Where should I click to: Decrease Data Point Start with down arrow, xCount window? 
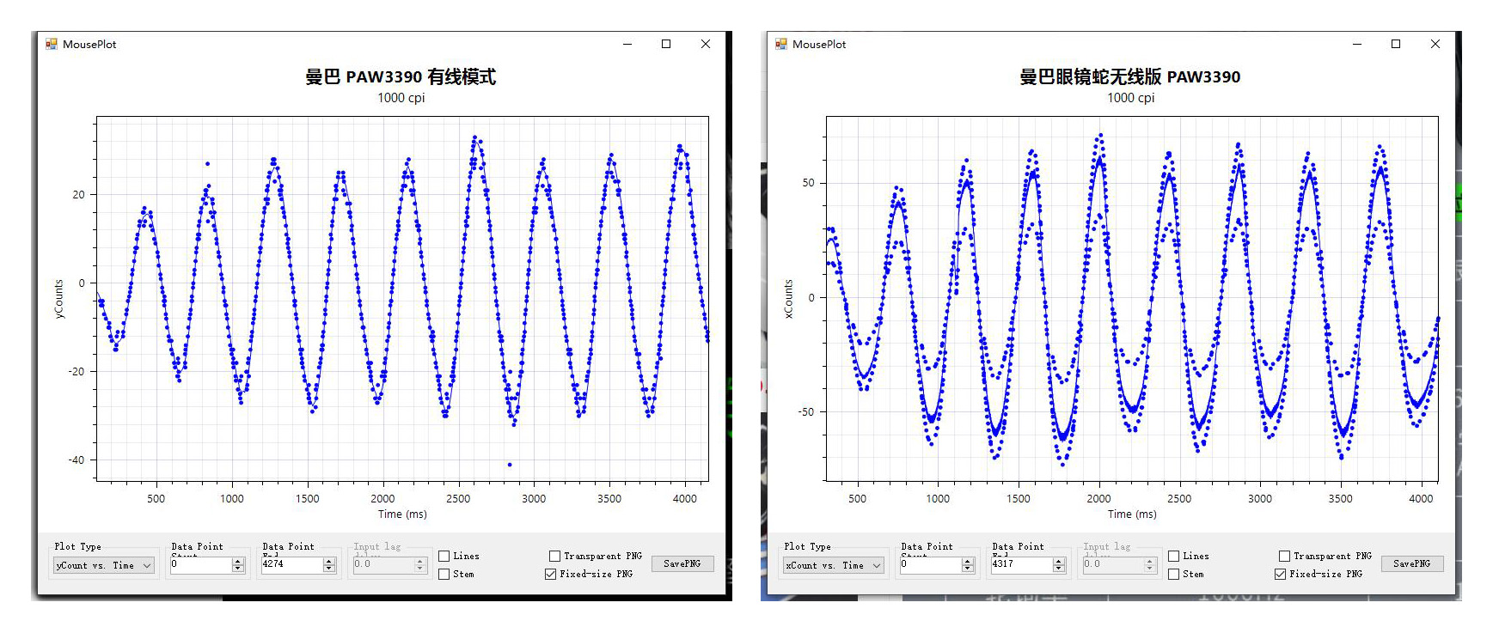click(968, 569)
